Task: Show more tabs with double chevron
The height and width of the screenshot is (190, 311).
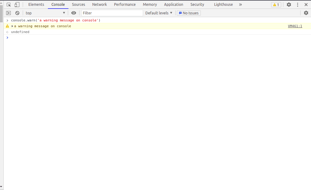Action: tap(240, 5)
